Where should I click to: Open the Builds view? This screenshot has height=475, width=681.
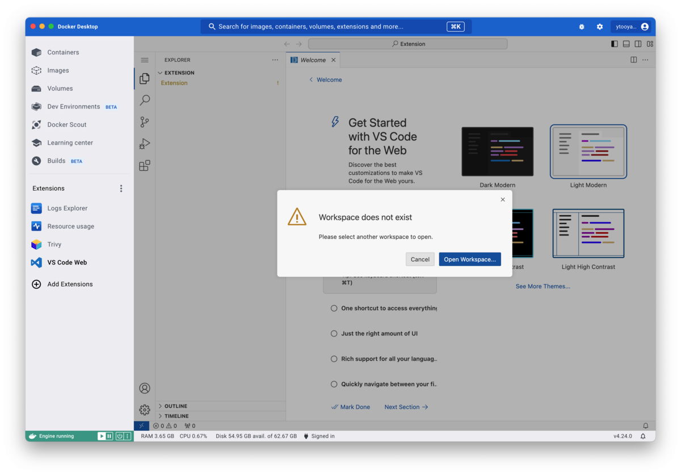[57, 161]
